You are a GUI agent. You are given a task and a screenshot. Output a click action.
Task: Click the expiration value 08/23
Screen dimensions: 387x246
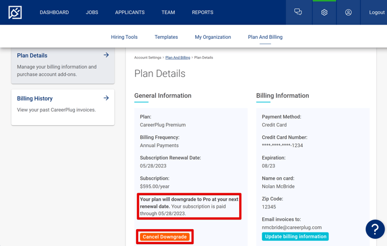coord(268,166)
